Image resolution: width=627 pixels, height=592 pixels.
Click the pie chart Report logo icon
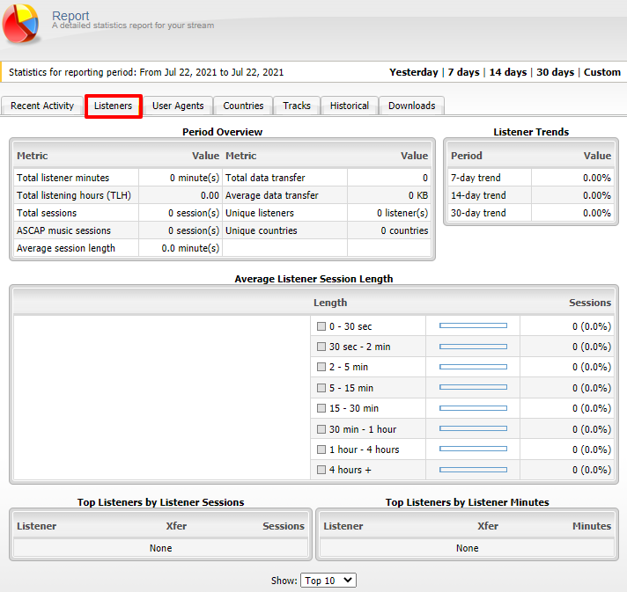click(21, 23)
